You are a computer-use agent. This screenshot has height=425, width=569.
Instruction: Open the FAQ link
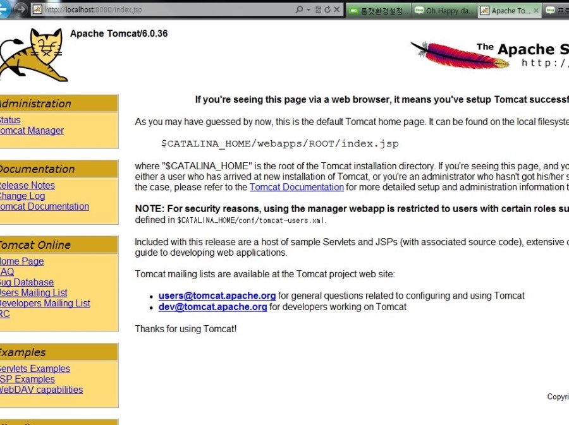7,272
